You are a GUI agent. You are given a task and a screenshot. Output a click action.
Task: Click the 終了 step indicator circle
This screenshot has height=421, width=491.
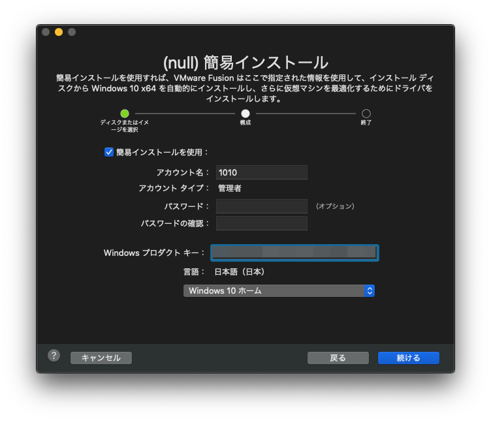click(x=366, y=114)
